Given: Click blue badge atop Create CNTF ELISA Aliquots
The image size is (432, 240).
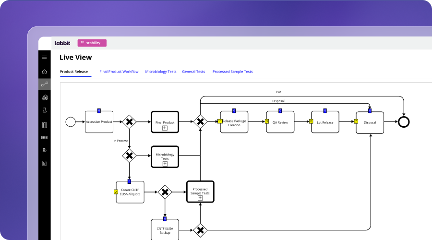Looking at the screenshot, I should (129, 181).
